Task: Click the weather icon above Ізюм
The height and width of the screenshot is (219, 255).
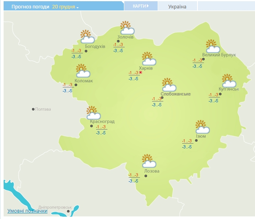Action: point(202,127)
